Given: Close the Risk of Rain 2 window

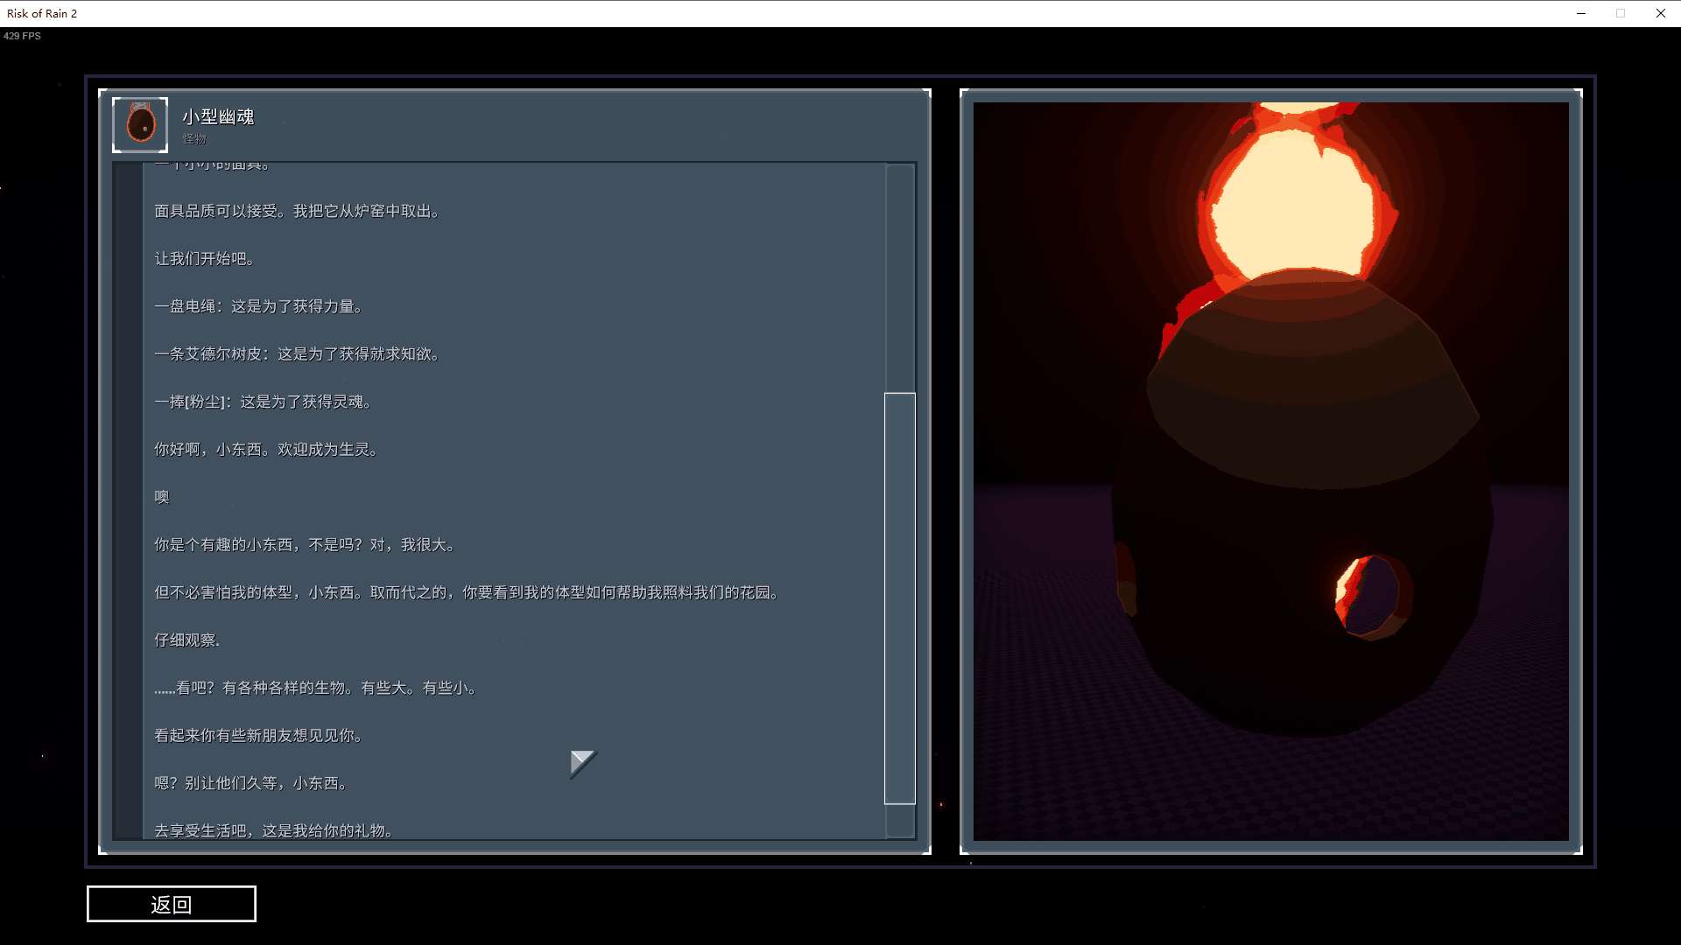Looking at the screenshot, I should [x=1660, y=13].
